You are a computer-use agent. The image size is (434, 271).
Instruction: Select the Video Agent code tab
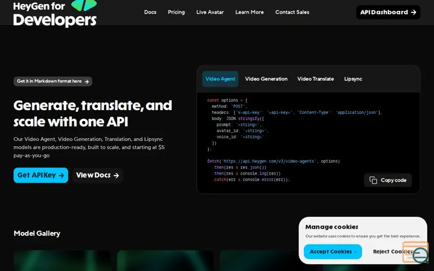(220, 79)
